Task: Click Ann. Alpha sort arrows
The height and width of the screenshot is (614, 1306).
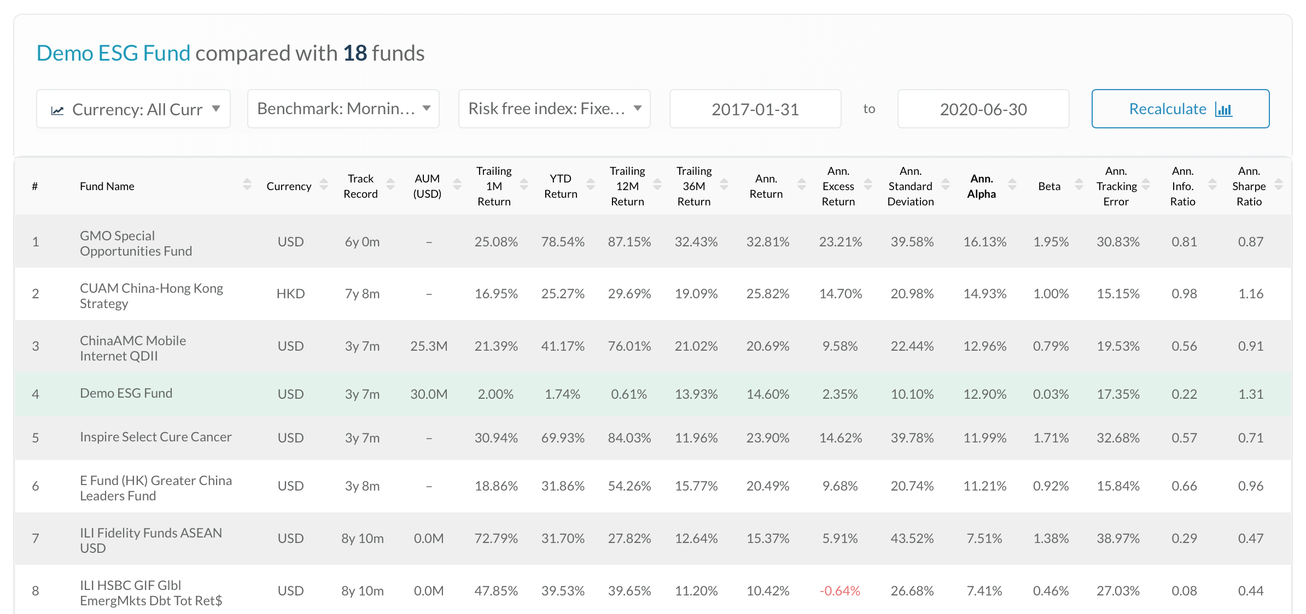Action: [1012, 185]
